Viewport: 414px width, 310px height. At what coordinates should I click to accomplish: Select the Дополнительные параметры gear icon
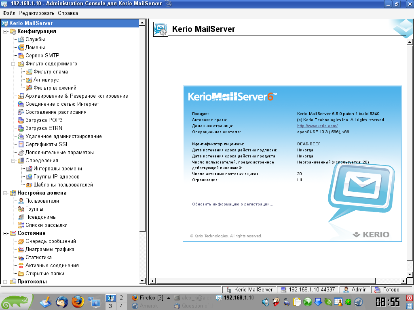click(21, 153)
